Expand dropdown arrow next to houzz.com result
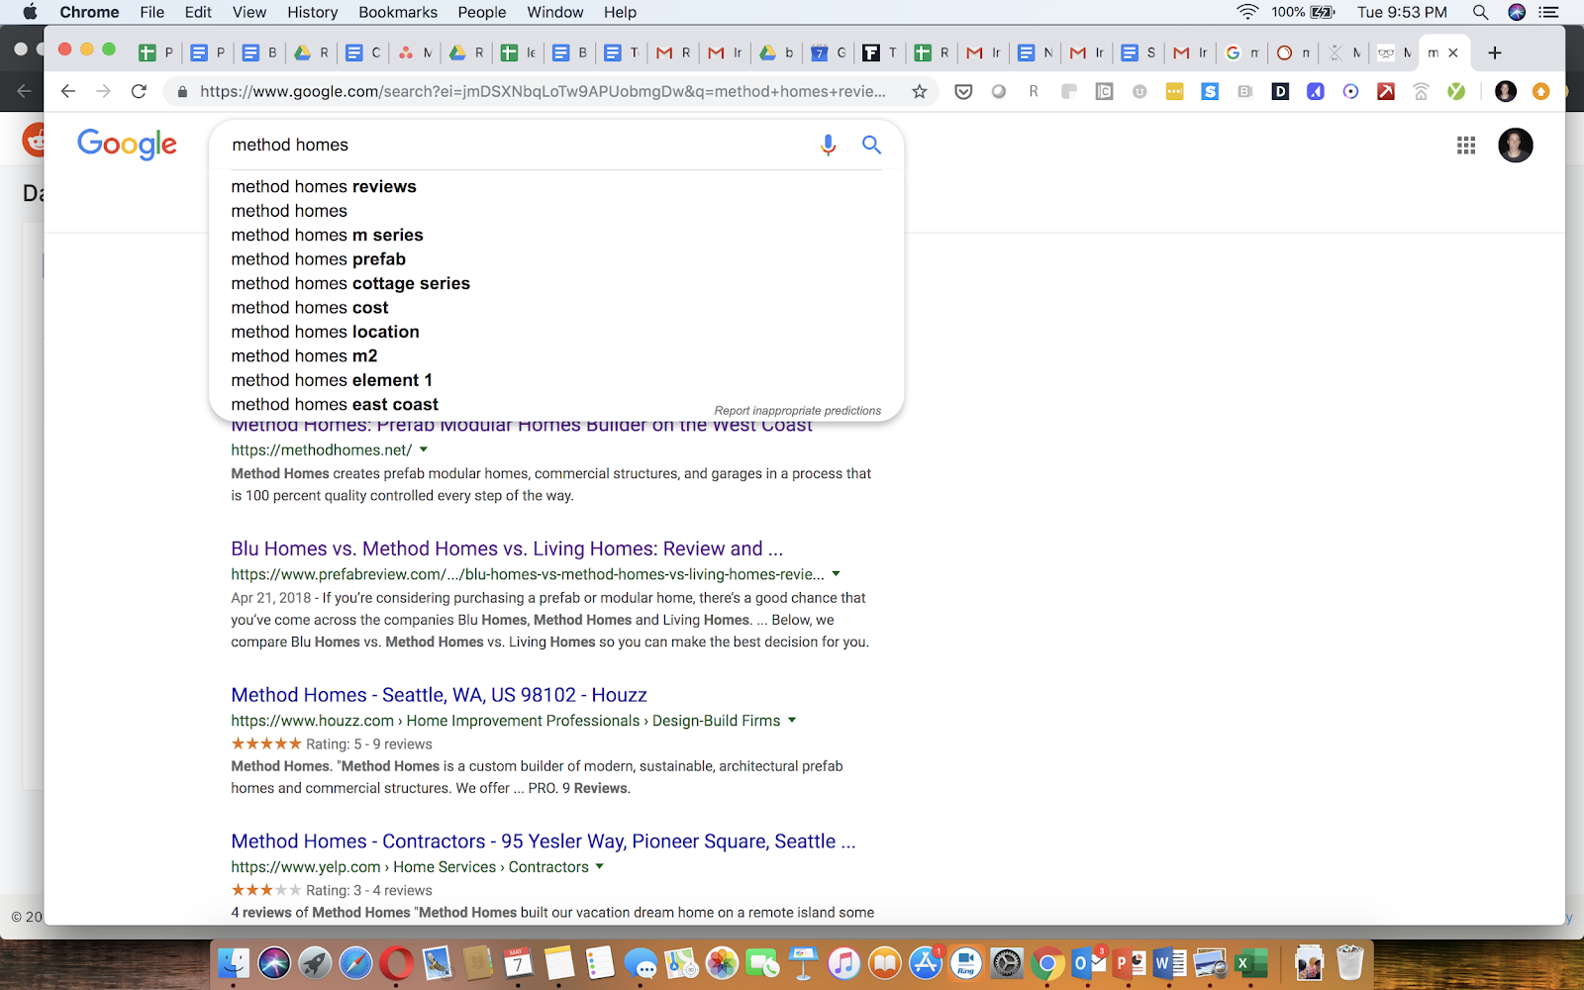This screenshot has width=1584, height=990. [792, 721]
